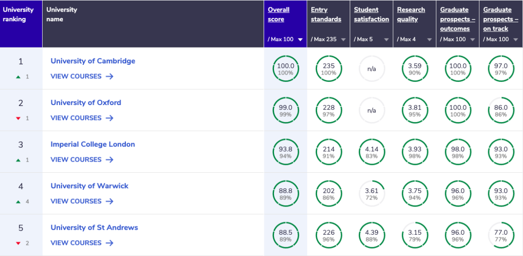Click the arrow icon beside St Andrews' View Courses
Viewport: 523px width, 256px height.
tap(109, 243)
